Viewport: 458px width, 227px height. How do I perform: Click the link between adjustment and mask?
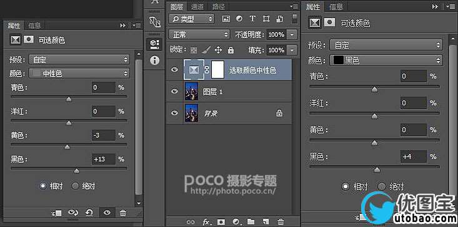click(207, 70)
